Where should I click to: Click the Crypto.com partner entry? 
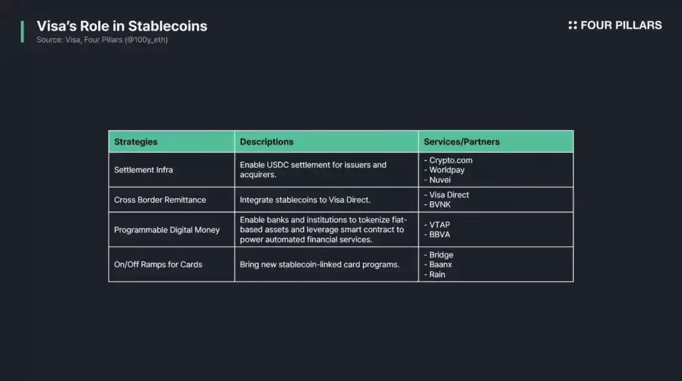[448, 160]
